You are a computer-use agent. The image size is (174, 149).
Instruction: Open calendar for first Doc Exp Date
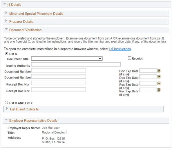[159, 71]
